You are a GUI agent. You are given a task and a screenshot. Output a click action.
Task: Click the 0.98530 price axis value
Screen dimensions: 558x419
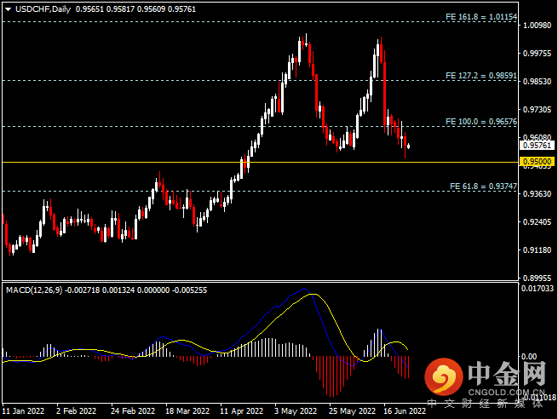537,82
